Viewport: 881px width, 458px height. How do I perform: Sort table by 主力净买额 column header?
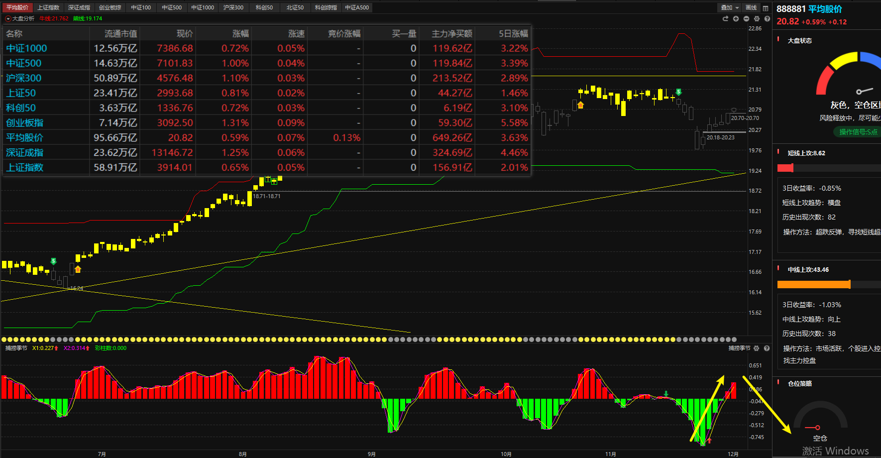(x=451, y=33)
